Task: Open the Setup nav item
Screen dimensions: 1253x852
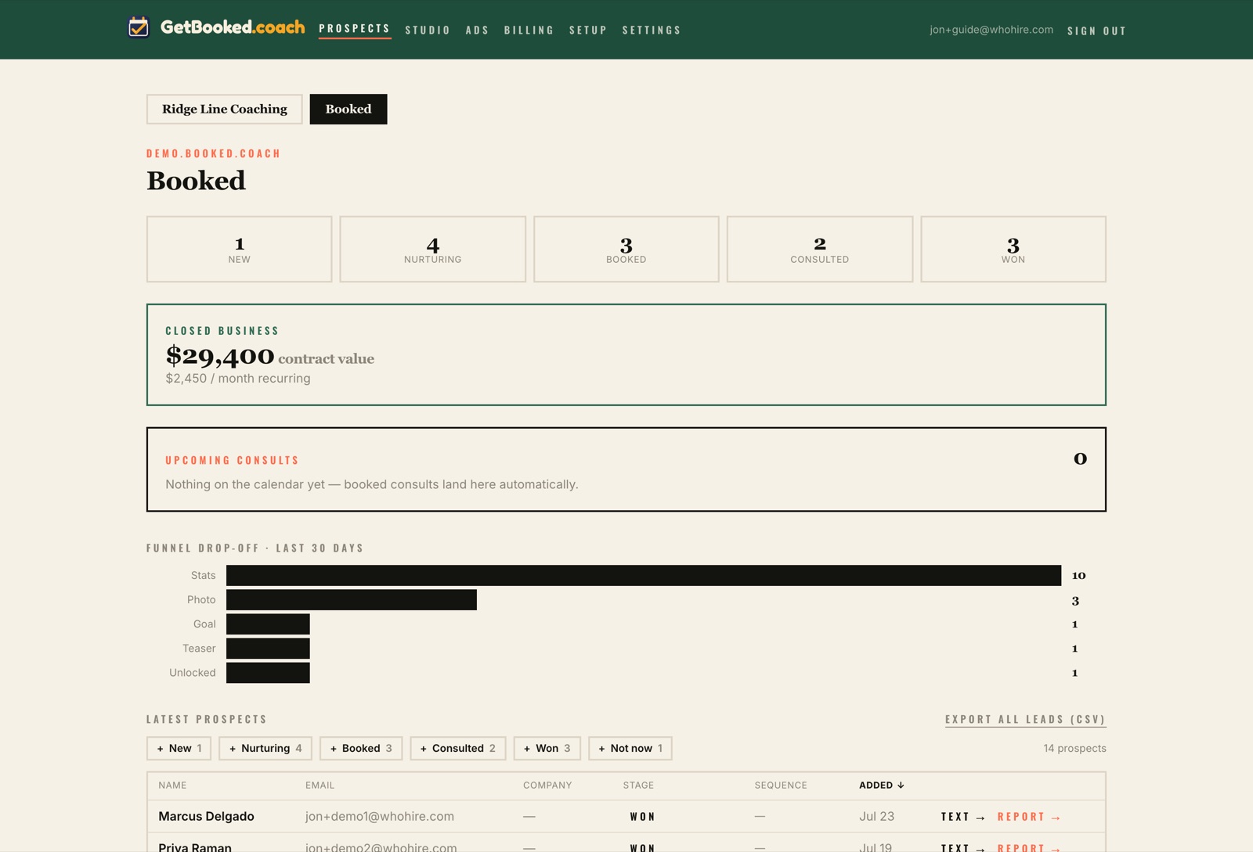Action: (588, 31)
